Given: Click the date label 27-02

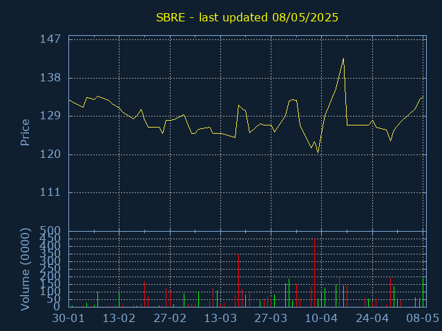Looking at the screenshot, I should click(x=170, y=319).
